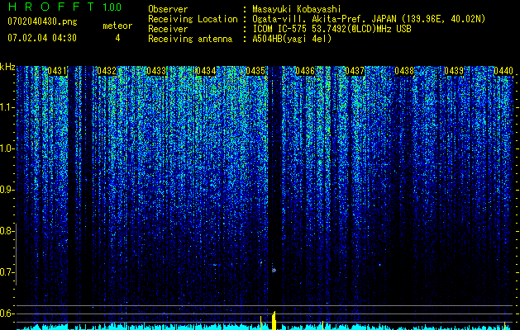Select the filename 0702040430.png
This screenshot has height=330, width=520.
[x=42, y=22]
